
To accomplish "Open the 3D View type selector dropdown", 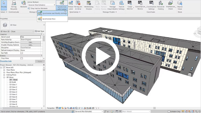I will [x=44, y=25].
